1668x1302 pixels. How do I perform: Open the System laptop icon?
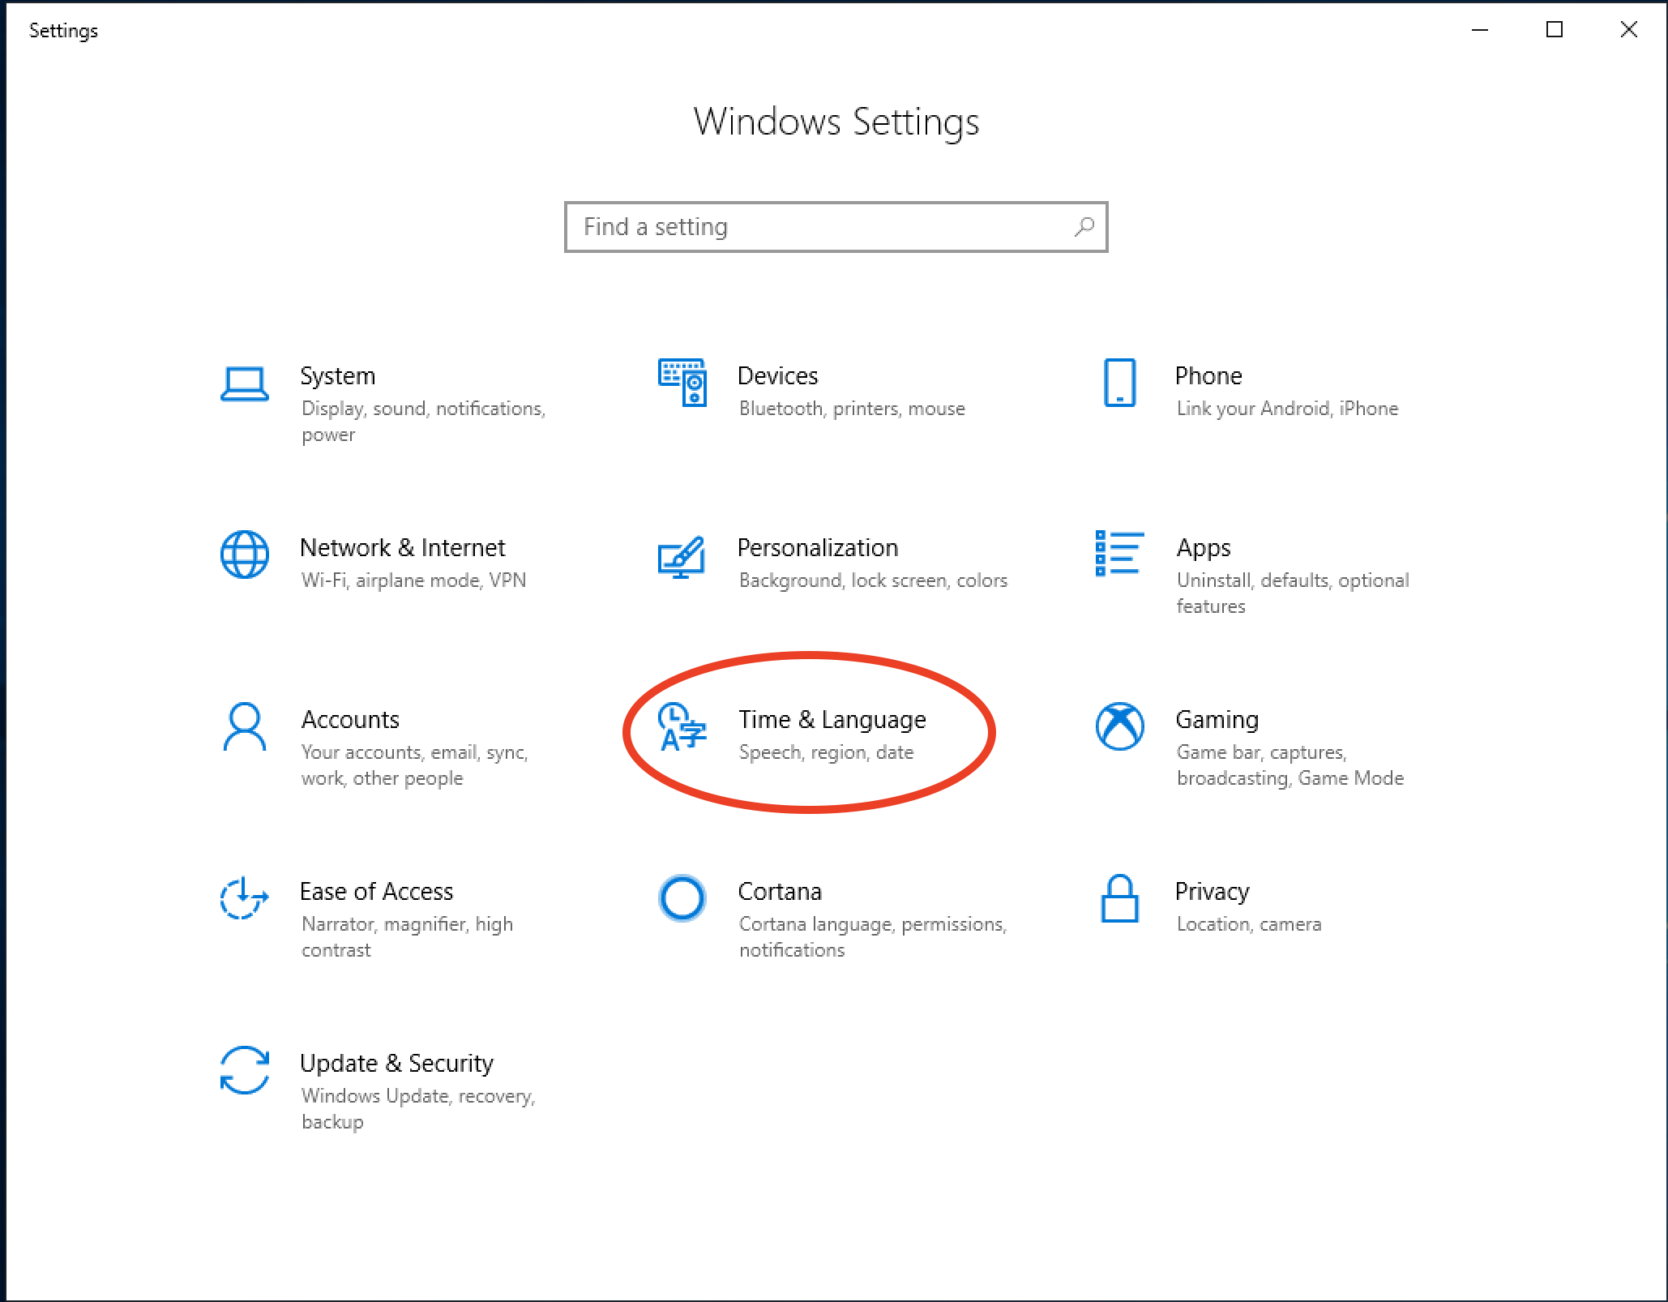pos(244,383)
